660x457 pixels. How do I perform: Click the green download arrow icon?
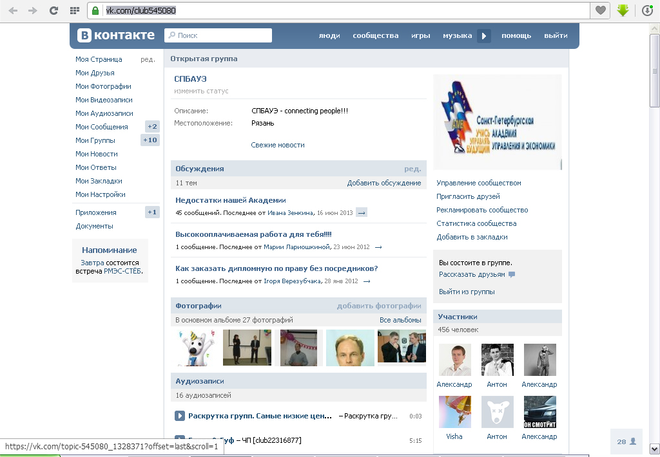623,10
